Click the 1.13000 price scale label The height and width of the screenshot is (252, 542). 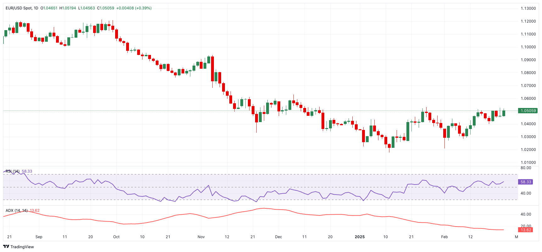[x=528, y=8]
